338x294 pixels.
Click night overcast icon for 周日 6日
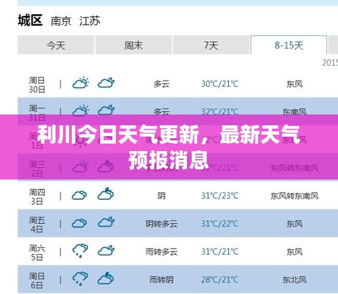click(x=106, y=278)
